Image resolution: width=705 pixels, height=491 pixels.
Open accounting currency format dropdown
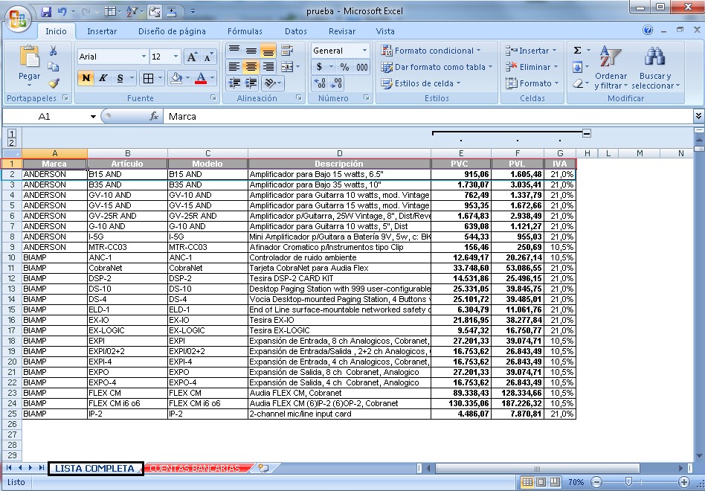coord(332,67)
